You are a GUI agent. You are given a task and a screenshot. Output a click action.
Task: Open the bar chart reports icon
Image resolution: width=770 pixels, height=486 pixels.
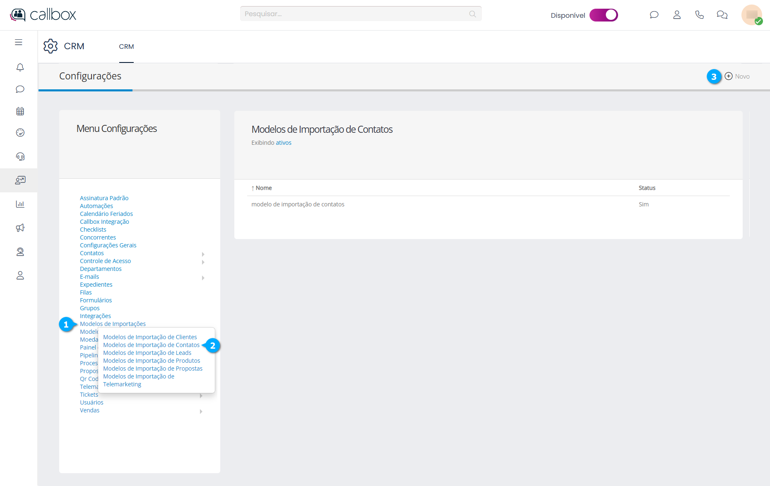tap(20, 204)
